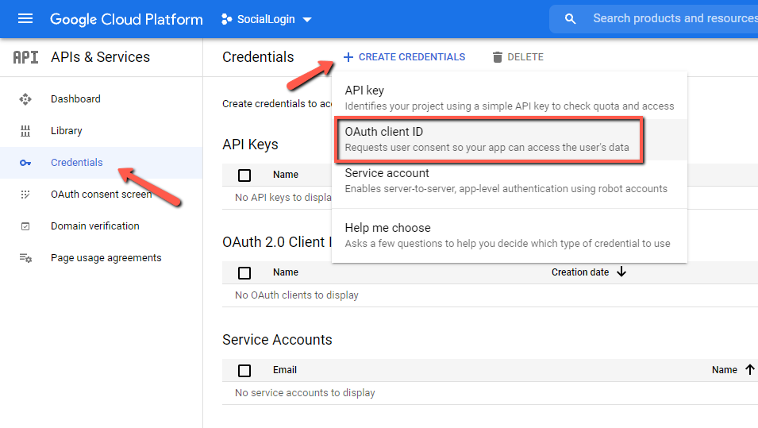
Task: Click the DELETE button label
Action: point(525,57)
